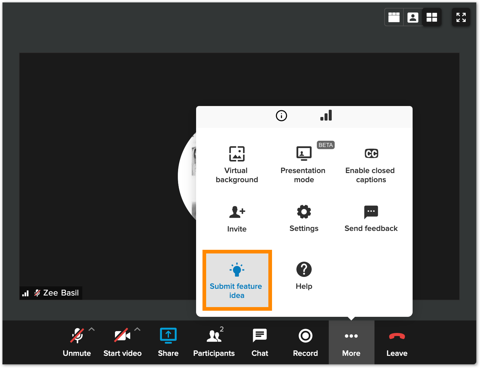Viewport: 480px width, 368px height.
Task: Open the Participants panel
Action: coord(214,342)
